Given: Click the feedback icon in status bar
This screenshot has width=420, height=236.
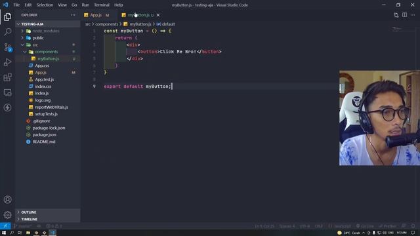Looking at the screenshot, I should (404, 226).
